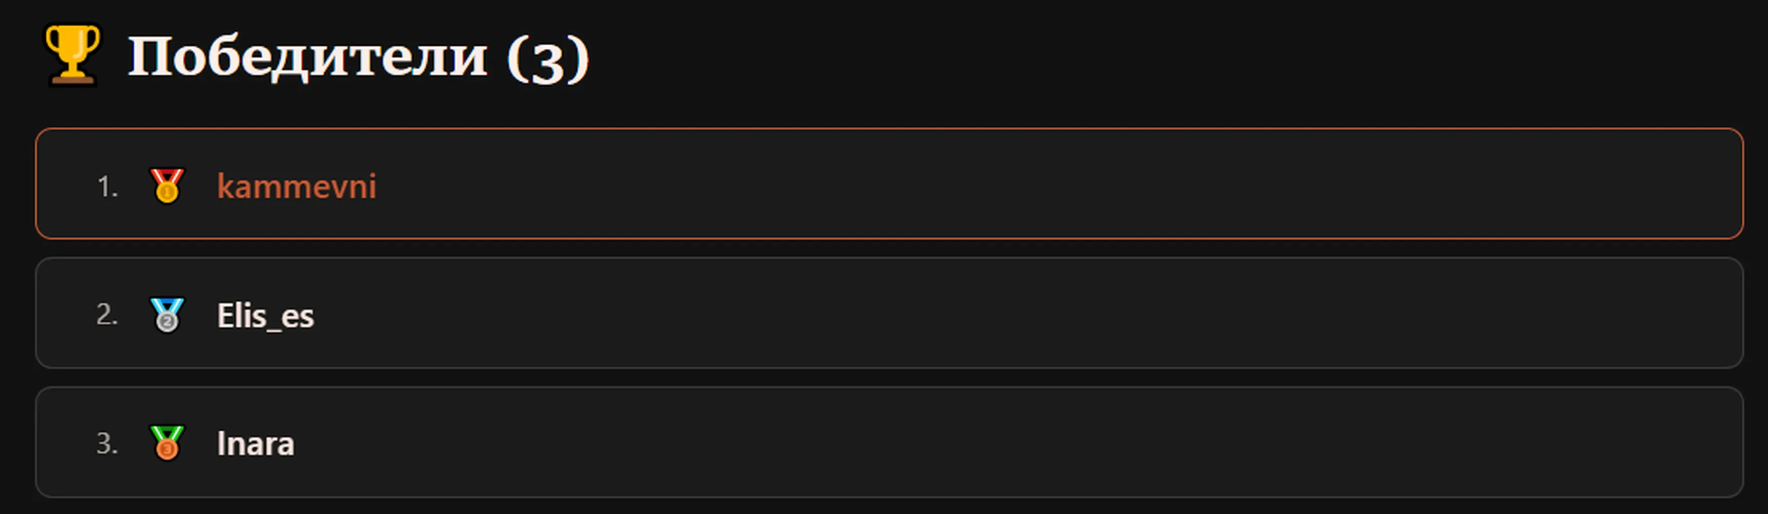1768x514 pixels.
Task: Click the orange border of the top card
Action: (890, 129)
